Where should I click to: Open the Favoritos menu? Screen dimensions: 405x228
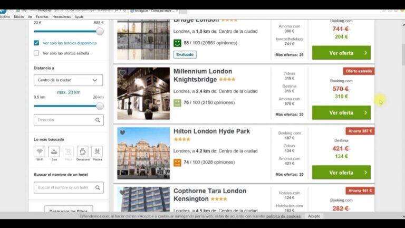pos(42,17)
